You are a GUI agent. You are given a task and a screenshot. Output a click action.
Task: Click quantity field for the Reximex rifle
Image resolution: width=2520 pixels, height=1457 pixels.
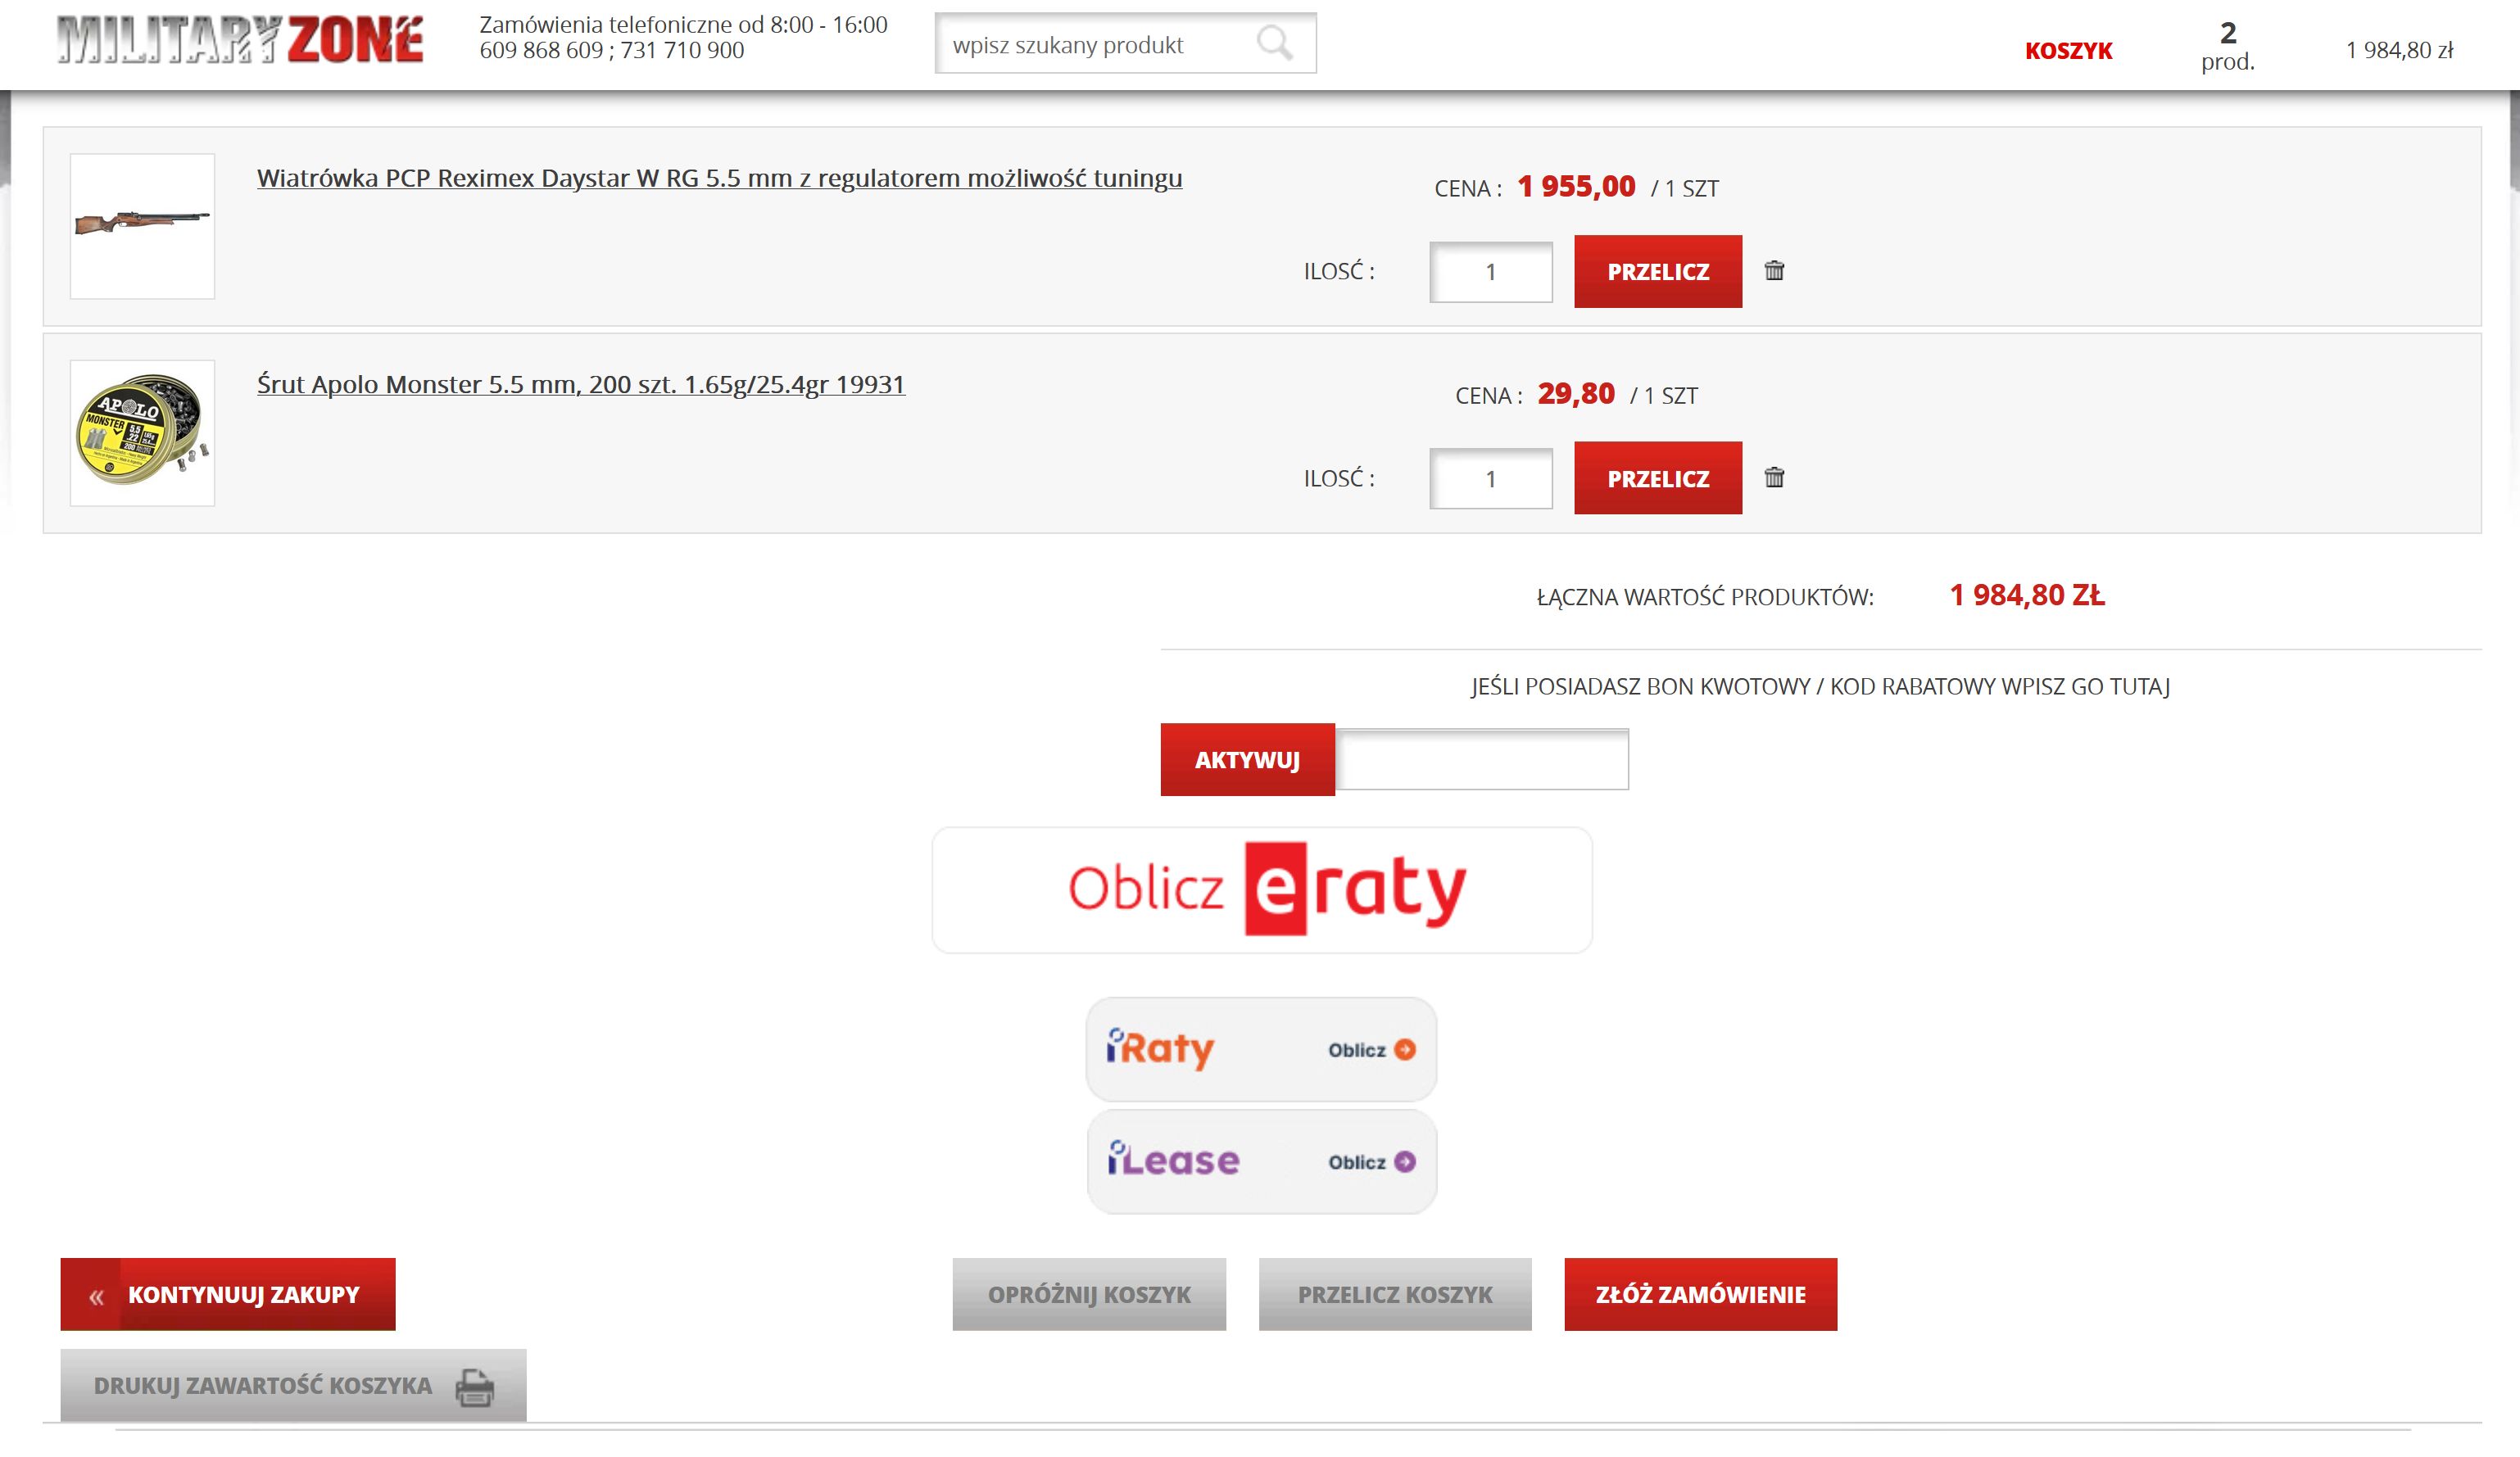click(1490, 272)
